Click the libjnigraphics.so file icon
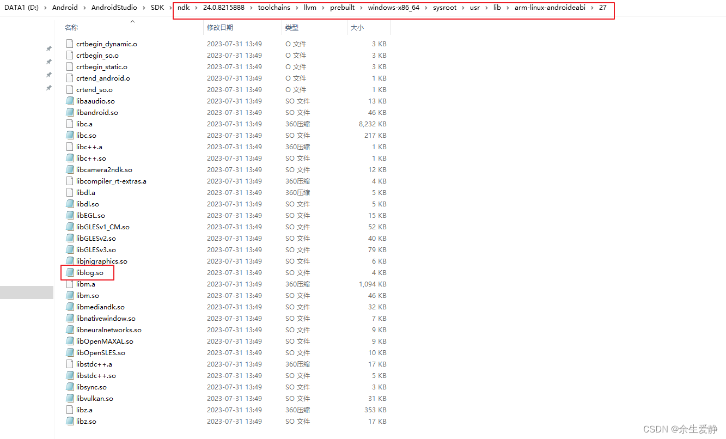Screen dimensions: 726x439 coord(69,261)
